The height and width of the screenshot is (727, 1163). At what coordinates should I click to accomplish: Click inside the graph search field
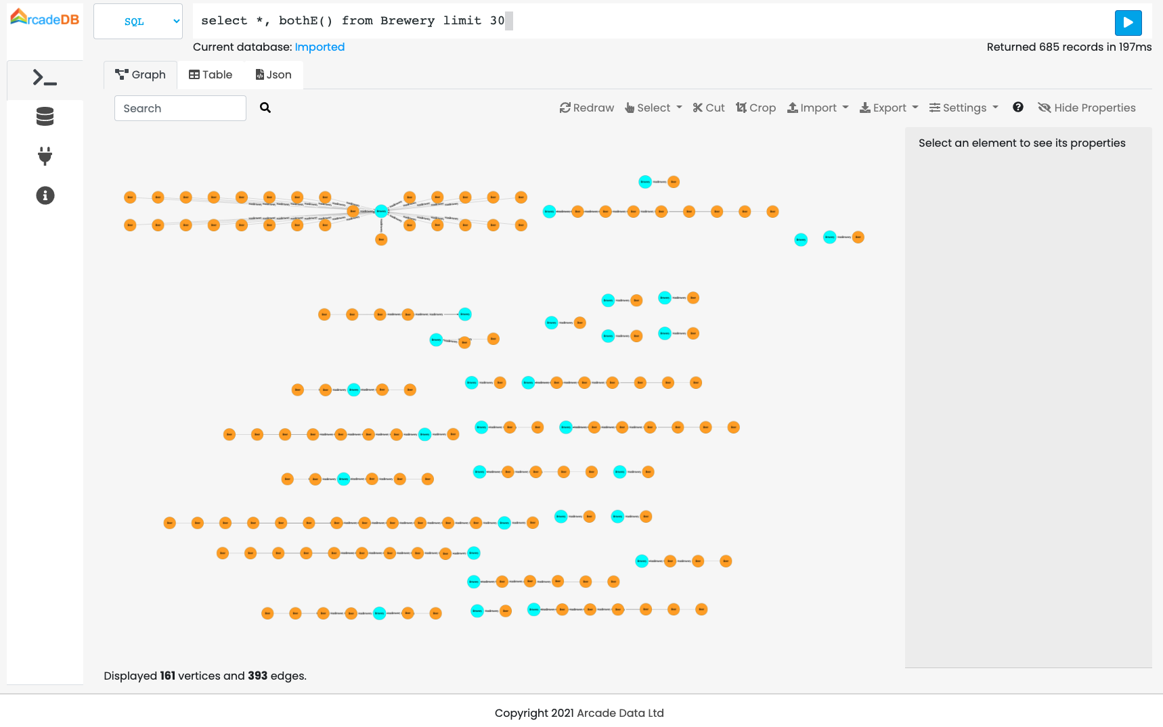click(179, 108)
